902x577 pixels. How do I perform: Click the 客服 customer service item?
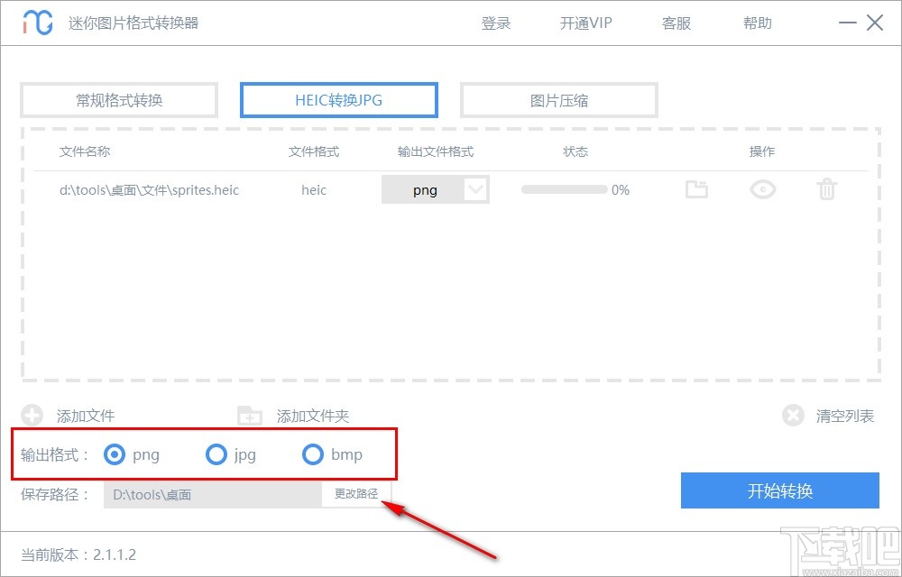pos(675,23)
